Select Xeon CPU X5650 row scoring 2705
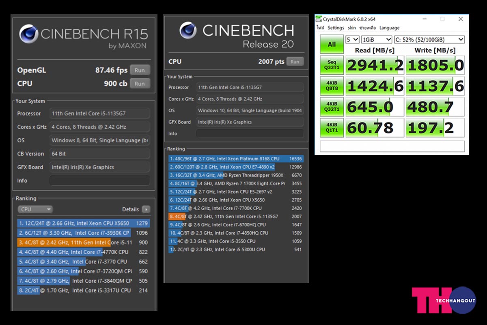This screenshot has width=487, height=325. (236, 200)
